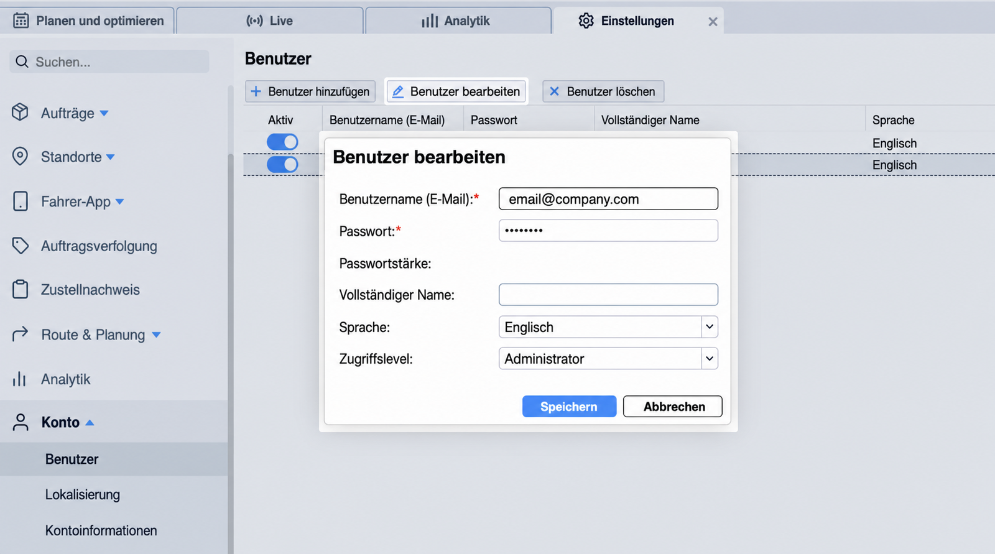
Task: Close the Einstellungen tab
Action: pos(713,22)
